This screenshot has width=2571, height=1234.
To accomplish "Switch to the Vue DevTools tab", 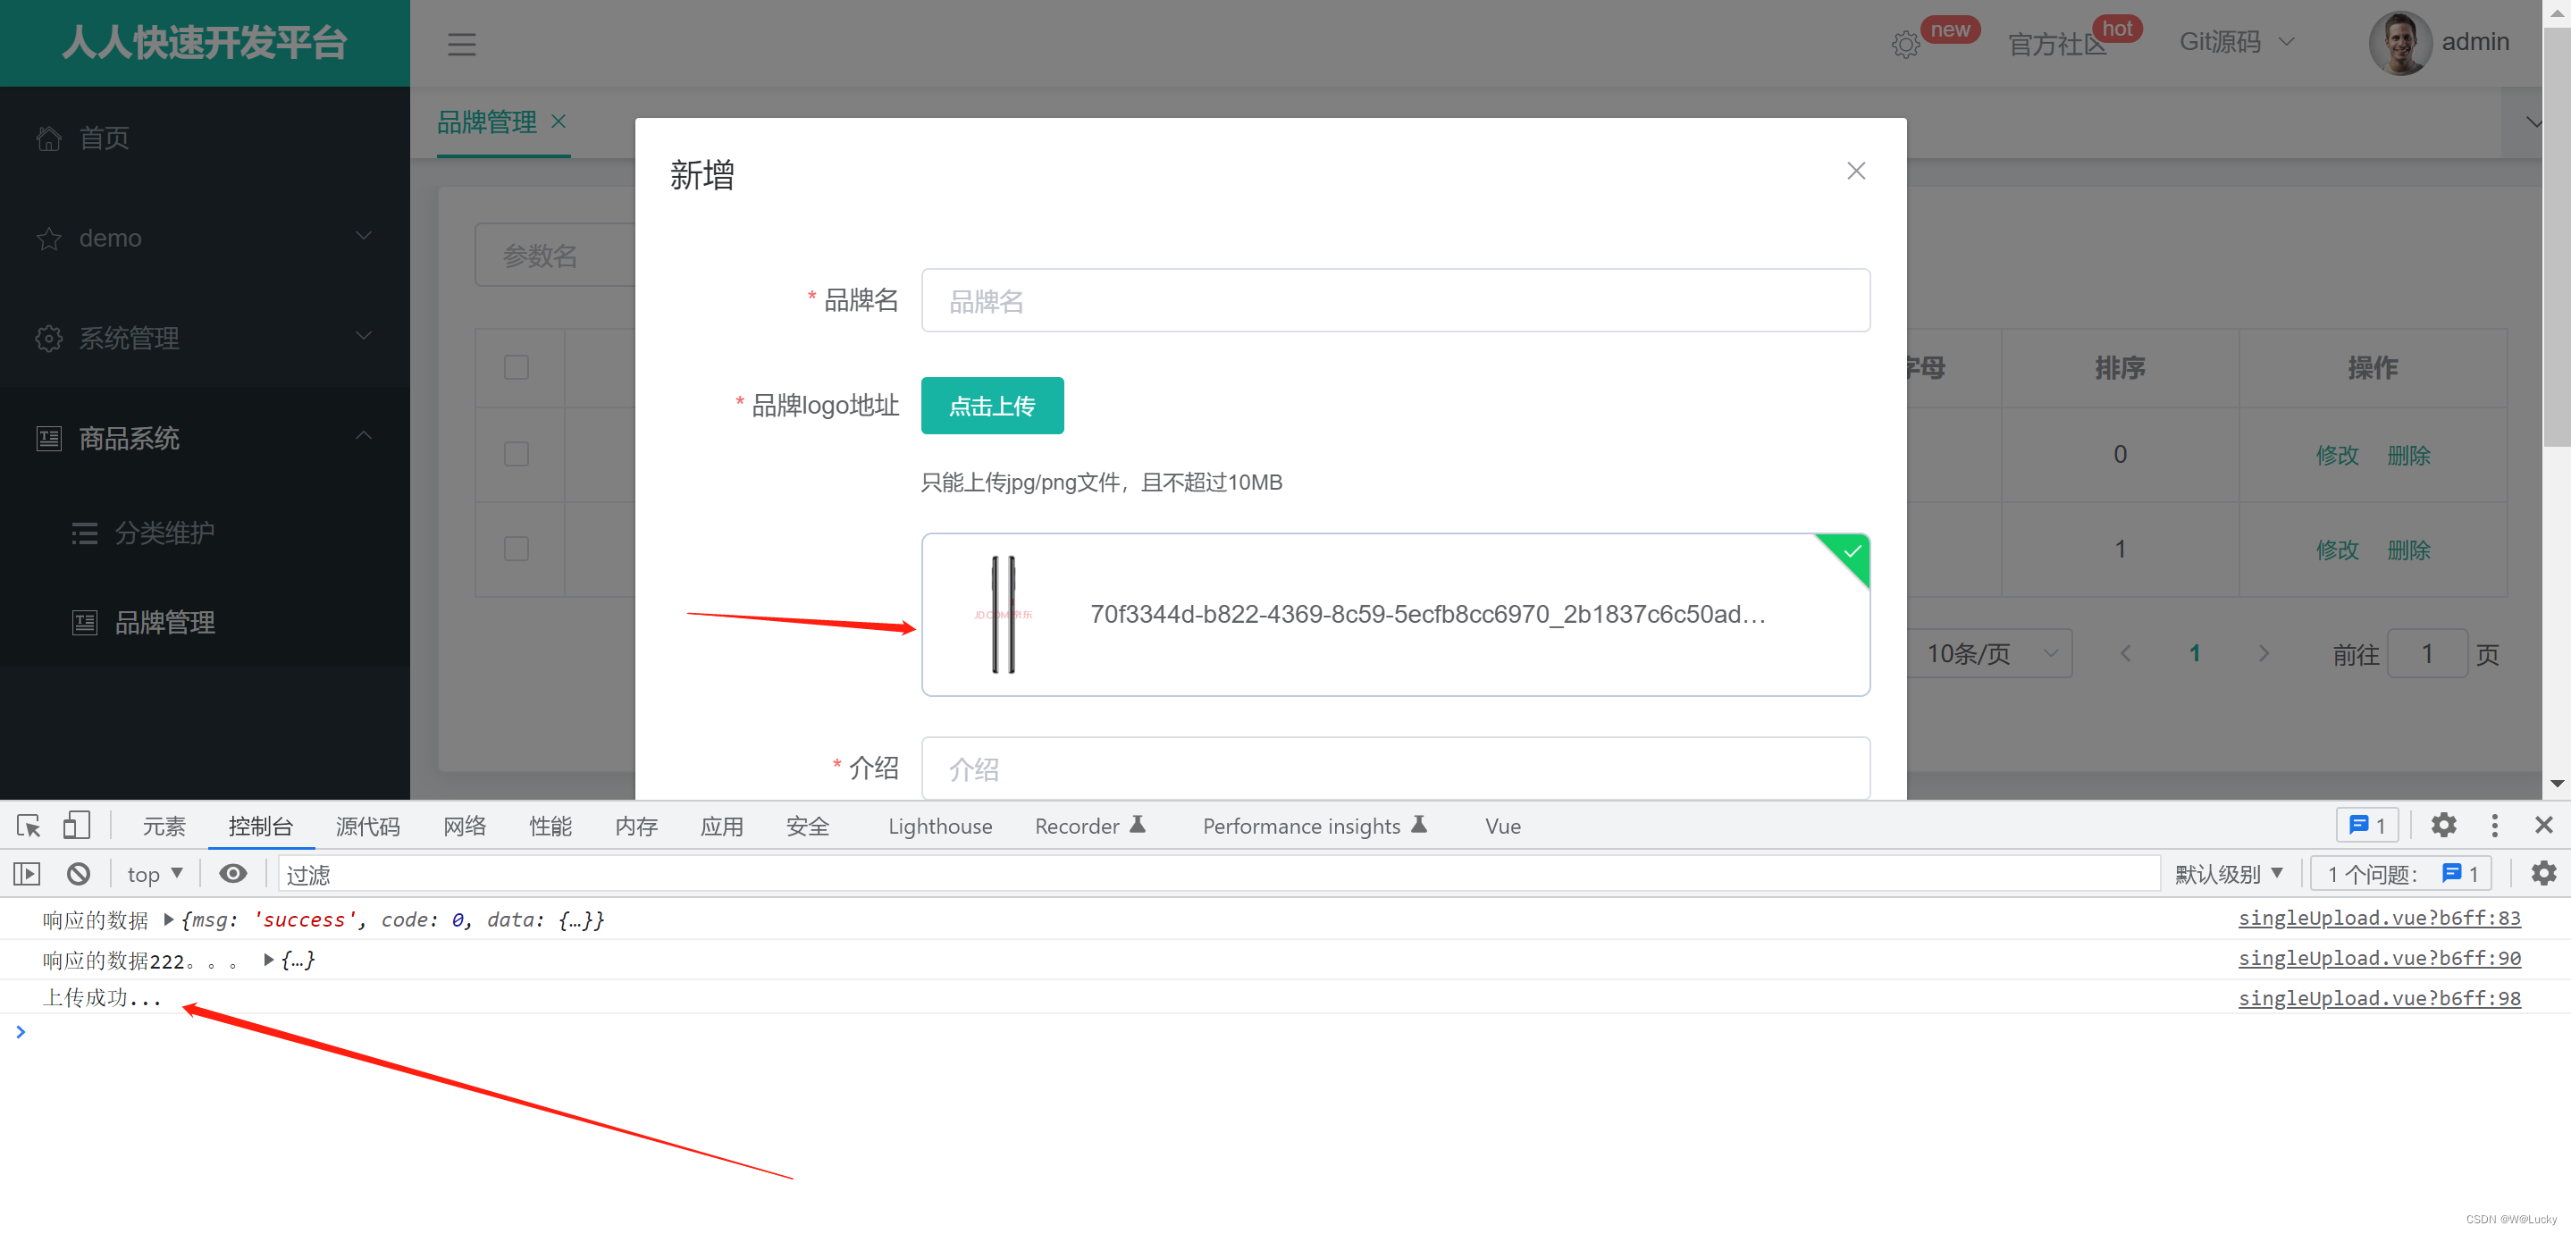I will click(x=1502, y=827).
